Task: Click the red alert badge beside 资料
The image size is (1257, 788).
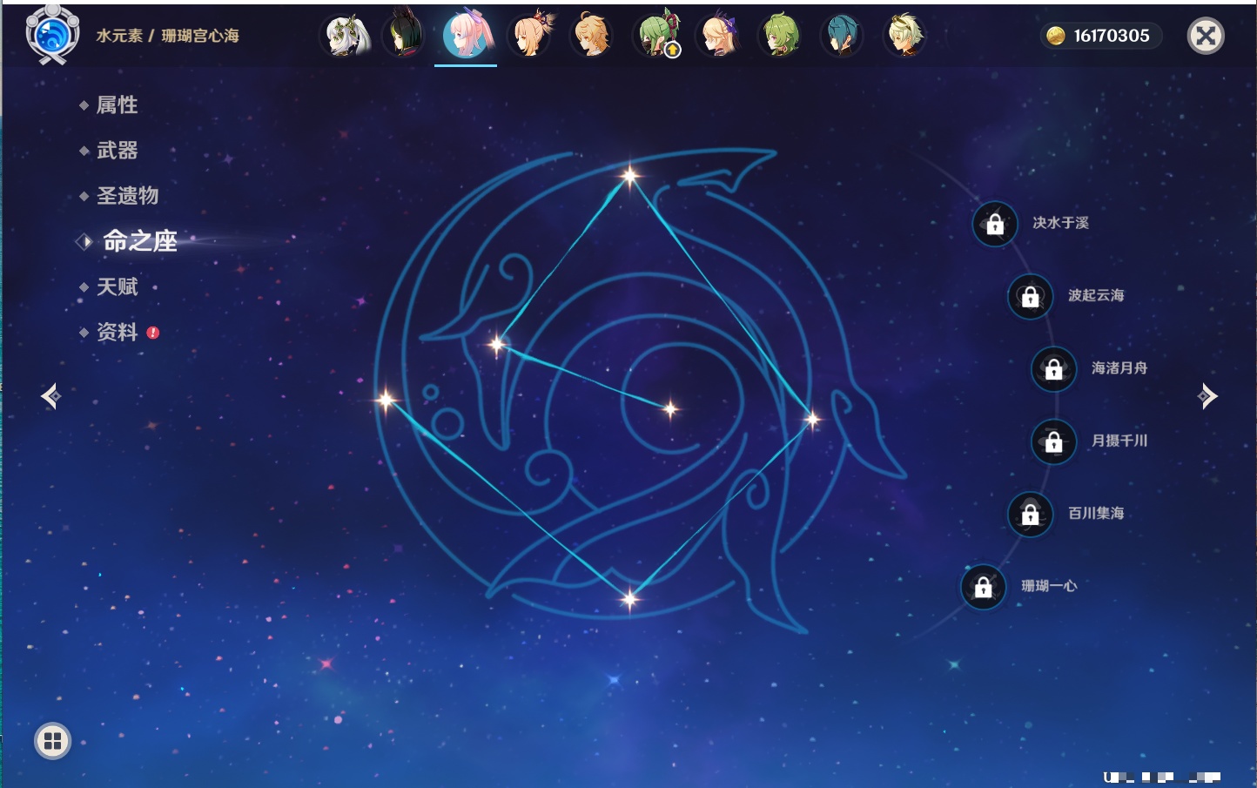Action: pos(153,333)
